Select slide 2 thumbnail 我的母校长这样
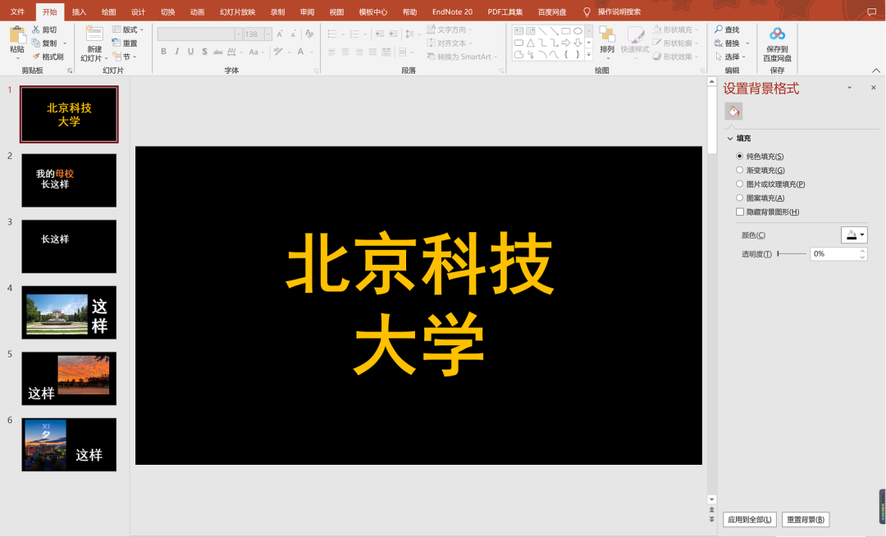 click(69, 180)
